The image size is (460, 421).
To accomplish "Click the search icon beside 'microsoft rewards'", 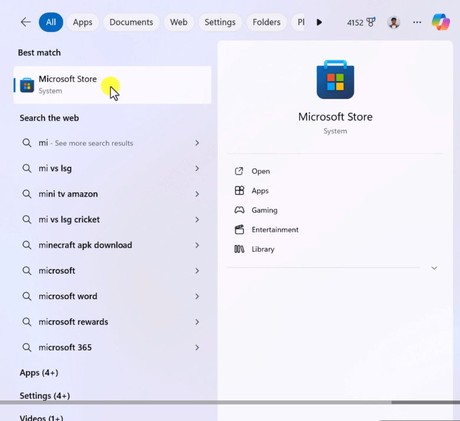I will click(x=27, y=322).
